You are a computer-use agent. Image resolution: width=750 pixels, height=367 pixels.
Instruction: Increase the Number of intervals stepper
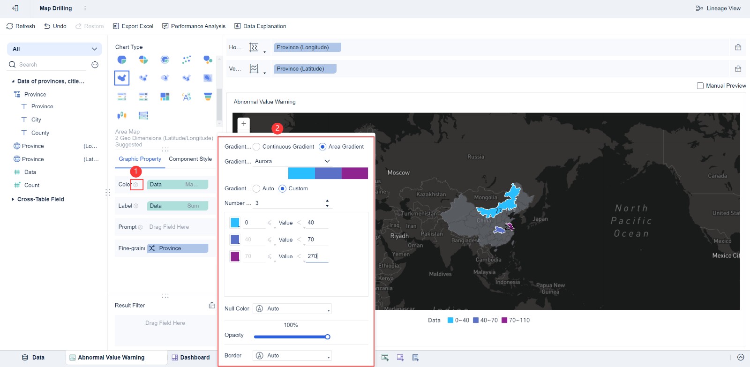327,201
